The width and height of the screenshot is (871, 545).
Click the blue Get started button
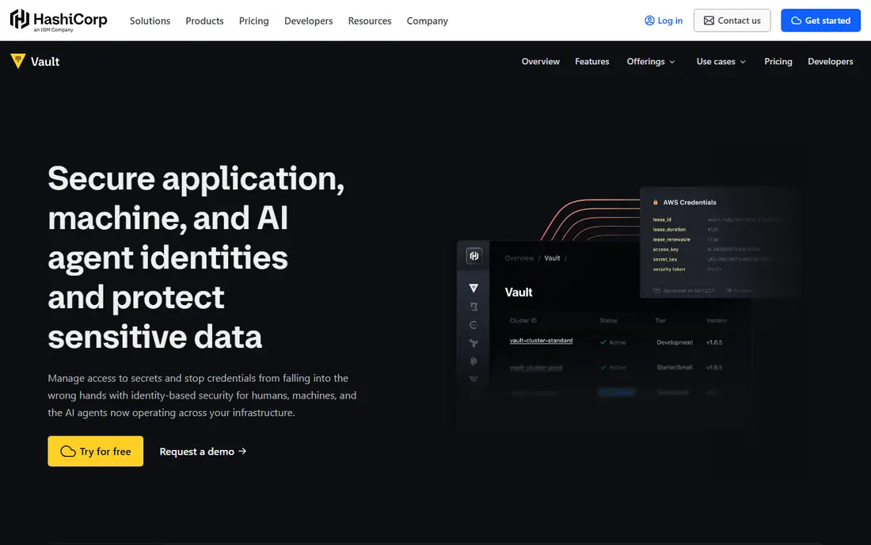tap(820, 21)
